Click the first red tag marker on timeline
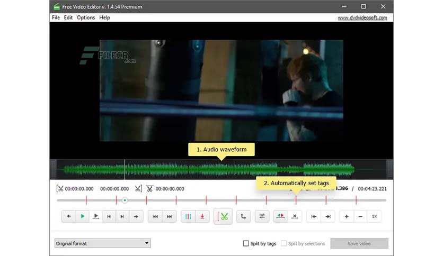This screenshot has width=443, height=256. tap(86, 200)
